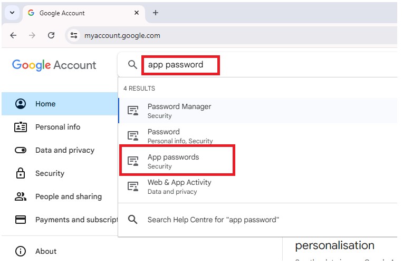Click the Home icon in sidebar

[21, 104]
